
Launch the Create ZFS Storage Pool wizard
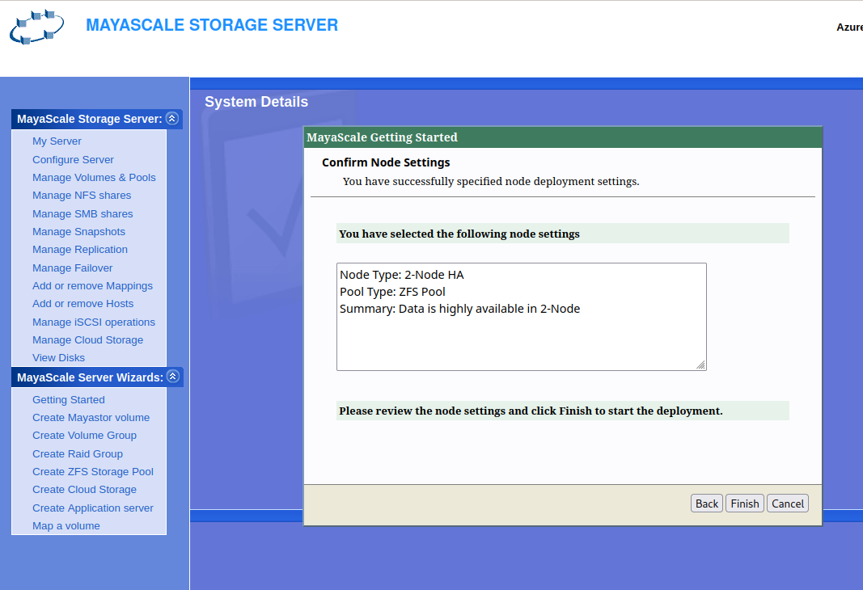click(x=93, y=472)
